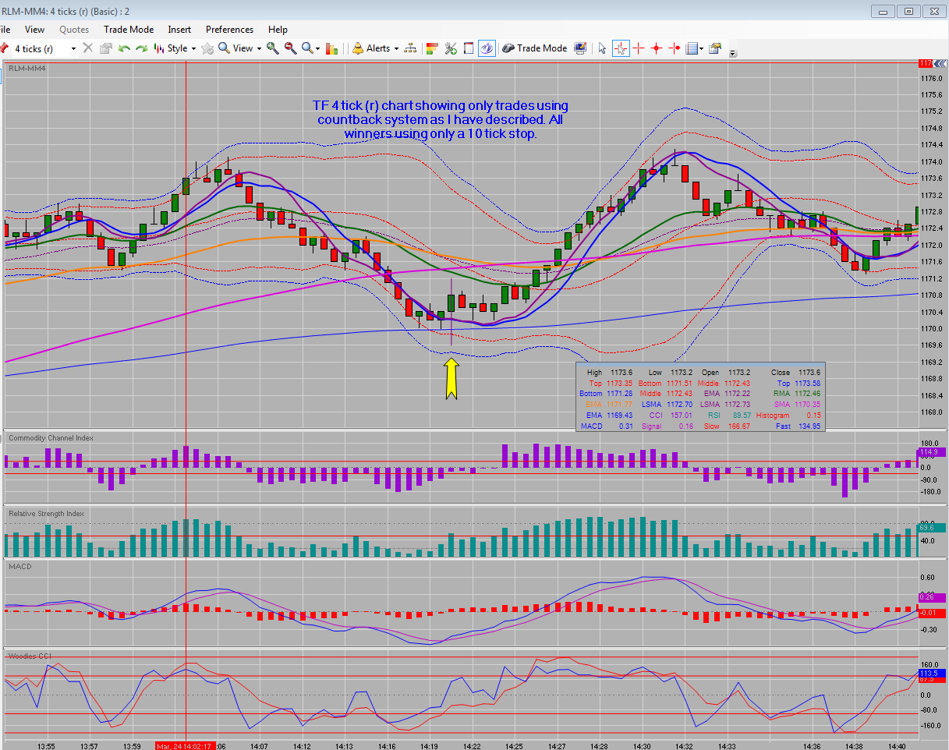
Task: Select the plain red crosshair tool
Action: point(639,48)
